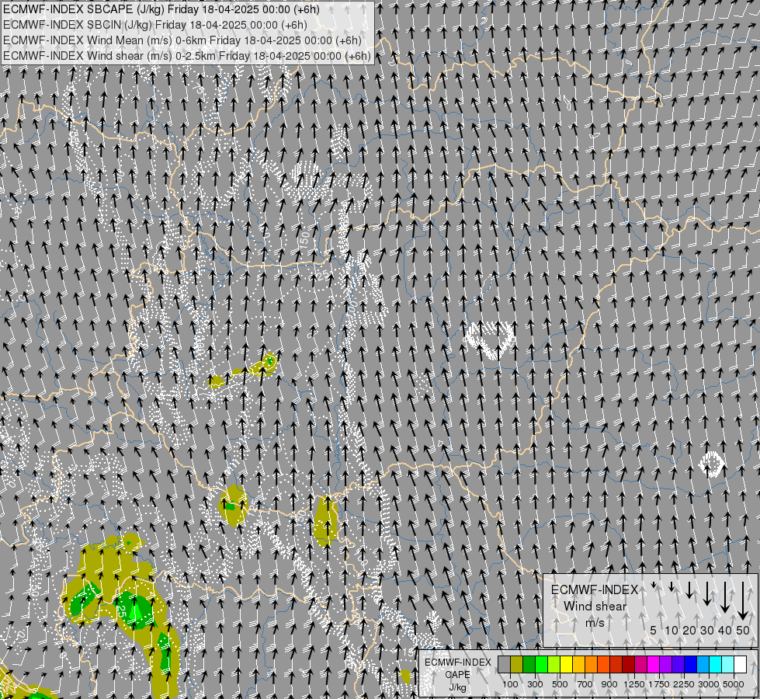Image resolution: width=760 pixels, height=699 pixels.
Task: Click the '700' CAPE scale value
Action: (x=585, y=684)
